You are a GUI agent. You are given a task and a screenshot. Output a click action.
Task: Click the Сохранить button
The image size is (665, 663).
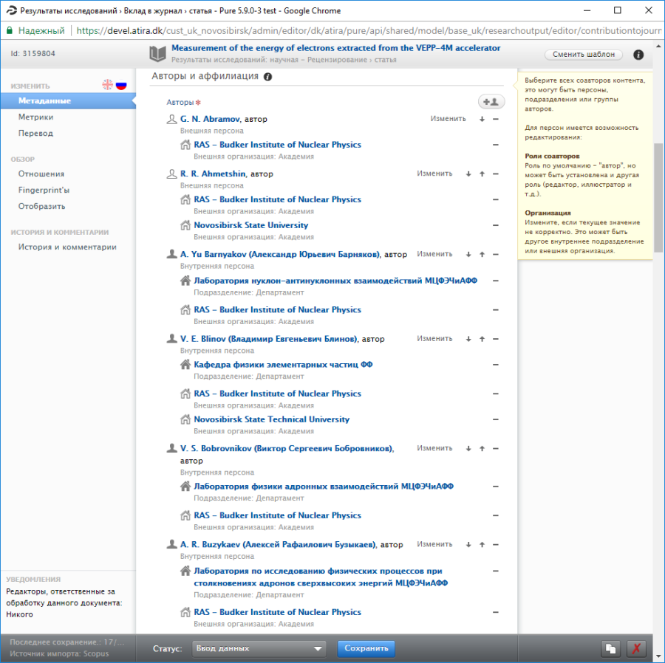[366, 648]
